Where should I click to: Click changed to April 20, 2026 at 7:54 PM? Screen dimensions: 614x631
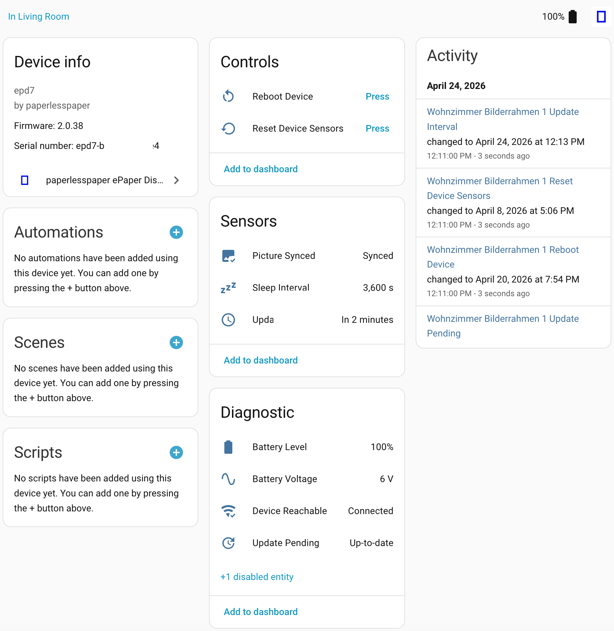503,279
